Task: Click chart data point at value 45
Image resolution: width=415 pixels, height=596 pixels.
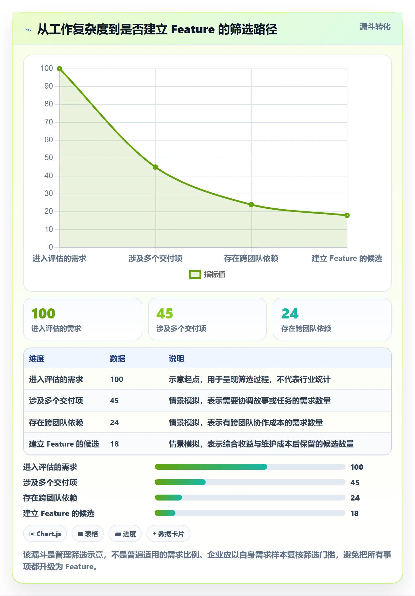Action: pos(155,167)
